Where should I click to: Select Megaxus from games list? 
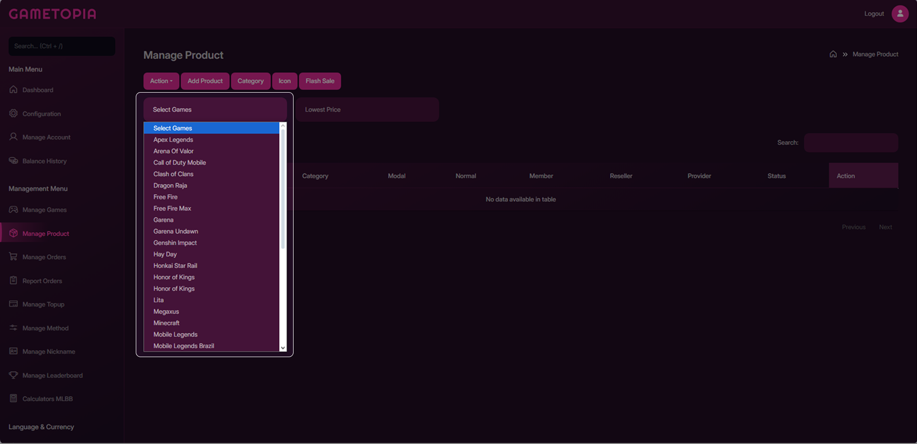click(211, 311)
